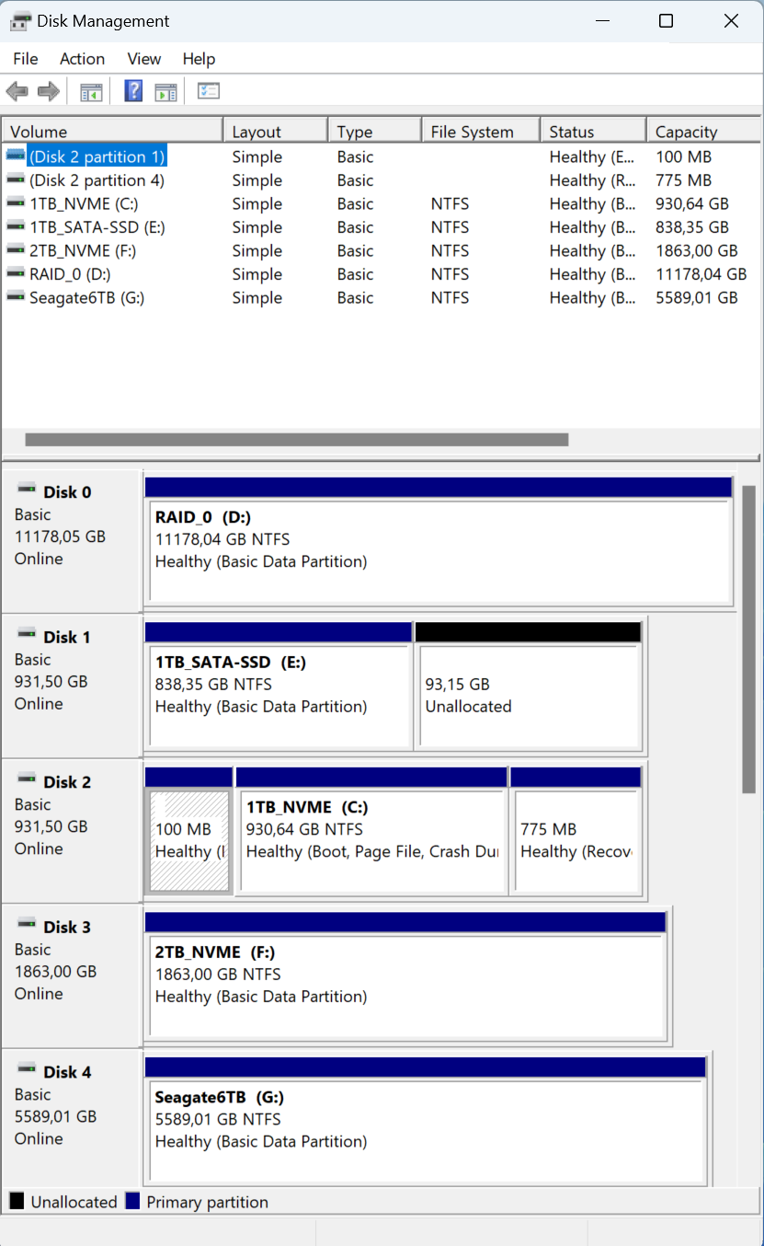Click the disk icon next to Disk 0
The image size is (764, 1246).
(x=27, y=490)
